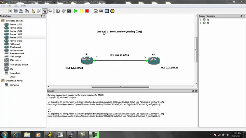The image size is (246, 138).
Task: Click the R2 router on canvas
Action: (154, 60)
